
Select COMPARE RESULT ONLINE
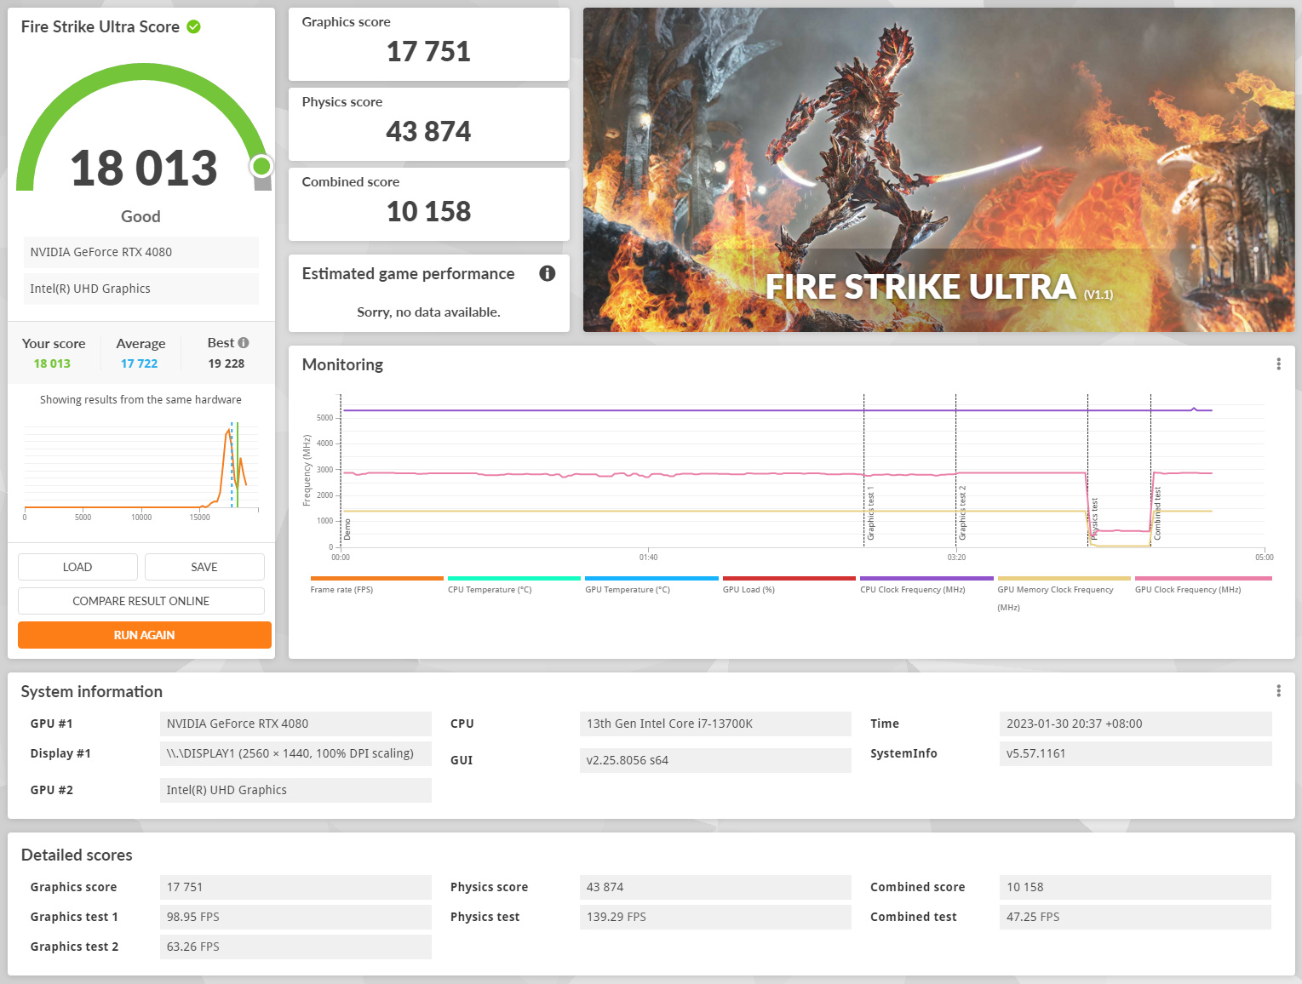click(141, 601)
